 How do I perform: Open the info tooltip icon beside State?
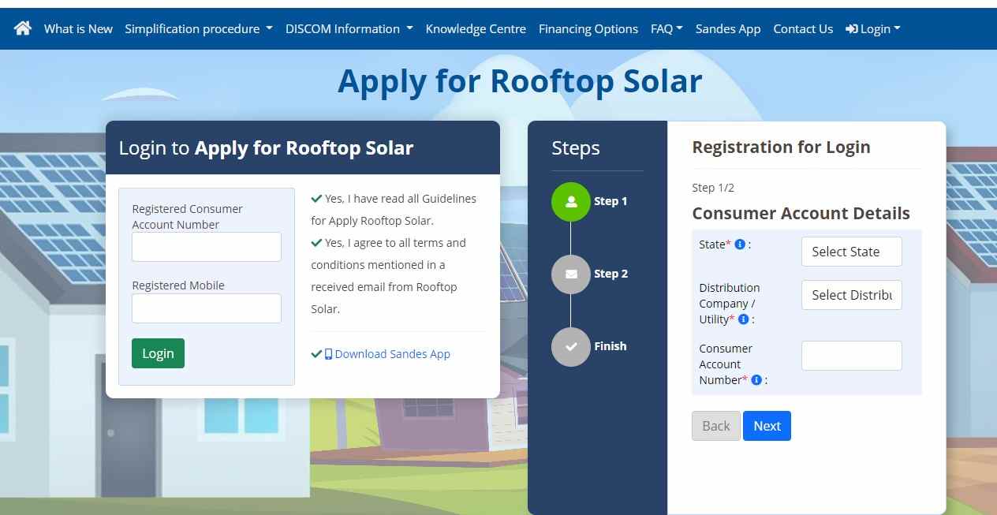[740, 244]
